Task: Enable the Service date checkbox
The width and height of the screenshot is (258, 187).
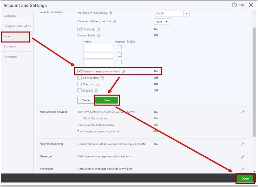Action: (x=79, y=78)
